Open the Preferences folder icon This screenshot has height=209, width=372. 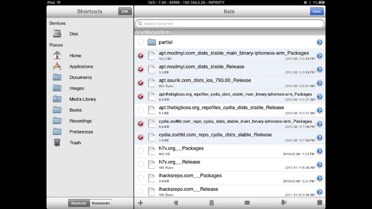click(x=57, y=132)
